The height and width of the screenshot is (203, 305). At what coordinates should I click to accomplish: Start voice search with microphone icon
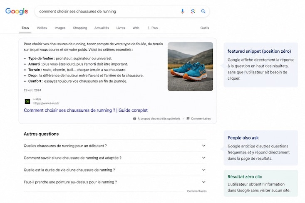(x=182, y=11)
